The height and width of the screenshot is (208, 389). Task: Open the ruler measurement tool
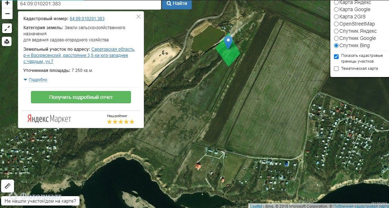[x=7, y=186]
